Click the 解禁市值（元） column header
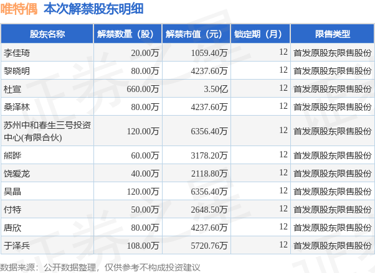 [x=196, y=34]
